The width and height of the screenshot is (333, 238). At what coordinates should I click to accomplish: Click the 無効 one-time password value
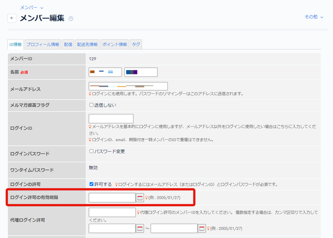click(93, 168)
